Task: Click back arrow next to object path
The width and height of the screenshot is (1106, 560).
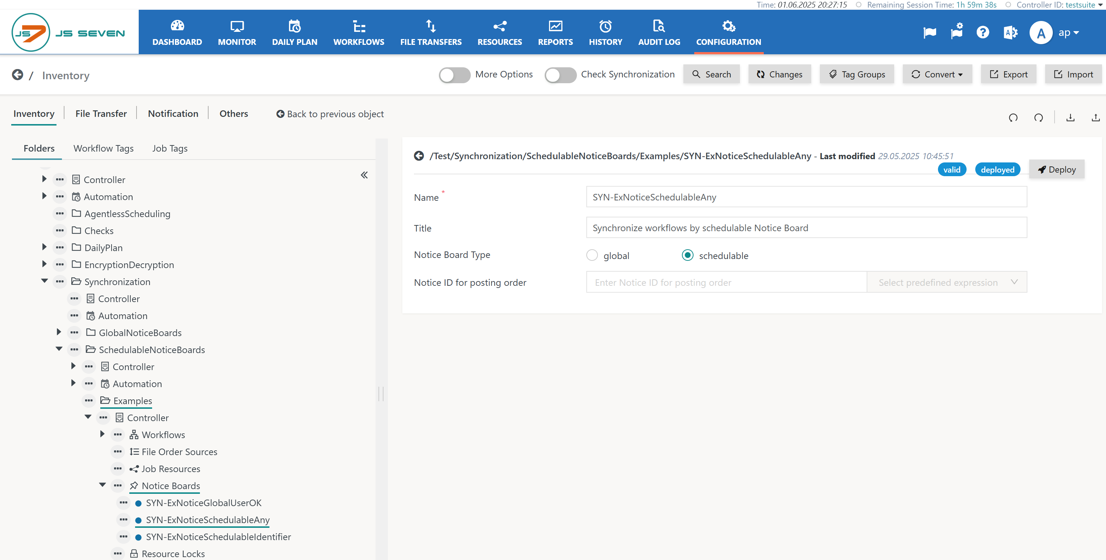Action: [x=419, y=156]
